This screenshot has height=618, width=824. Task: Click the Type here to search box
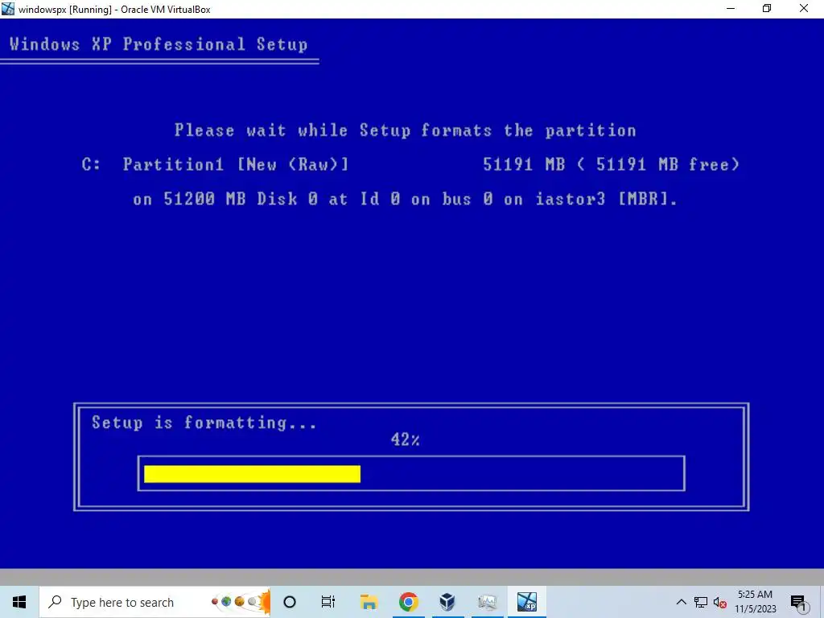pyautogui.click(x=155, y=602)
